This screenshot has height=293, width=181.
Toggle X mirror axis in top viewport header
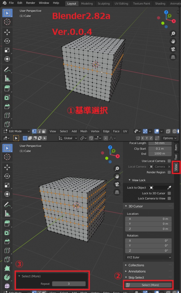(142, 138)
